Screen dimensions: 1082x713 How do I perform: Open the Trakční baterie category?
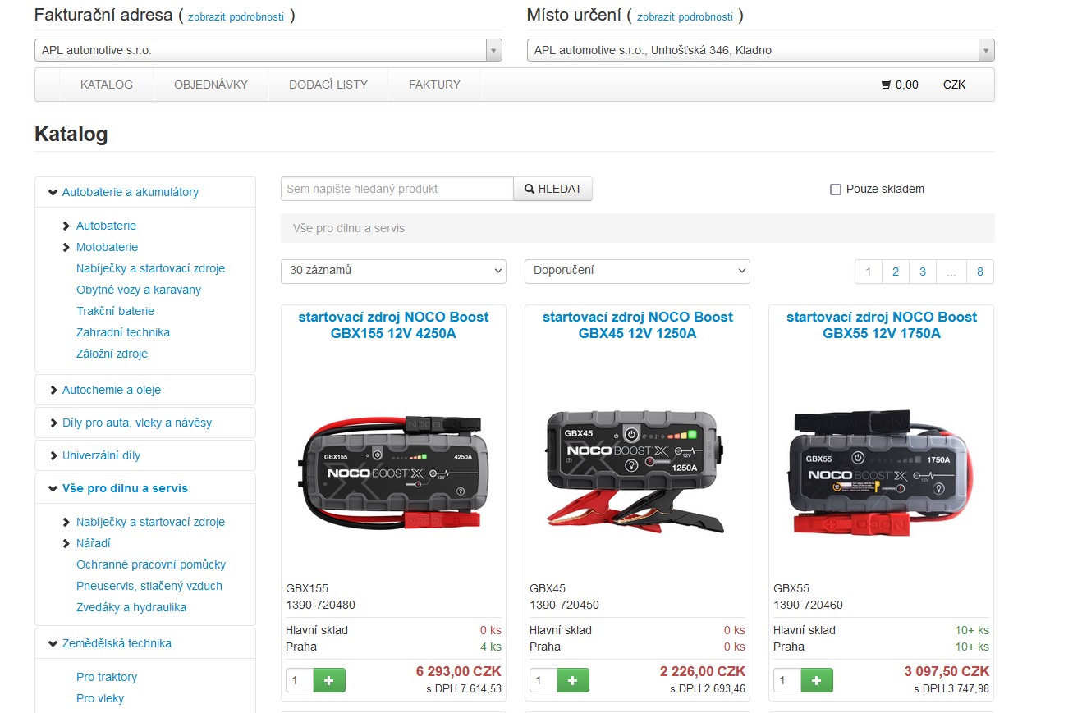(115, 311)
